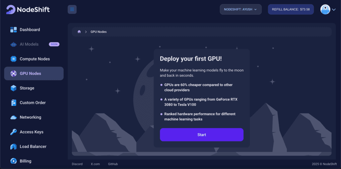Click the Networking cloud icon
This screenshot has height=169, width=341.
pyautogui.click(x=13, y=117)
